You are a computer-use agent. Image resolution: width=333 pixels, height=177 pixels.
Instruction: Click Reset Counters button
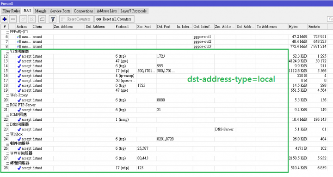[76, 19]
